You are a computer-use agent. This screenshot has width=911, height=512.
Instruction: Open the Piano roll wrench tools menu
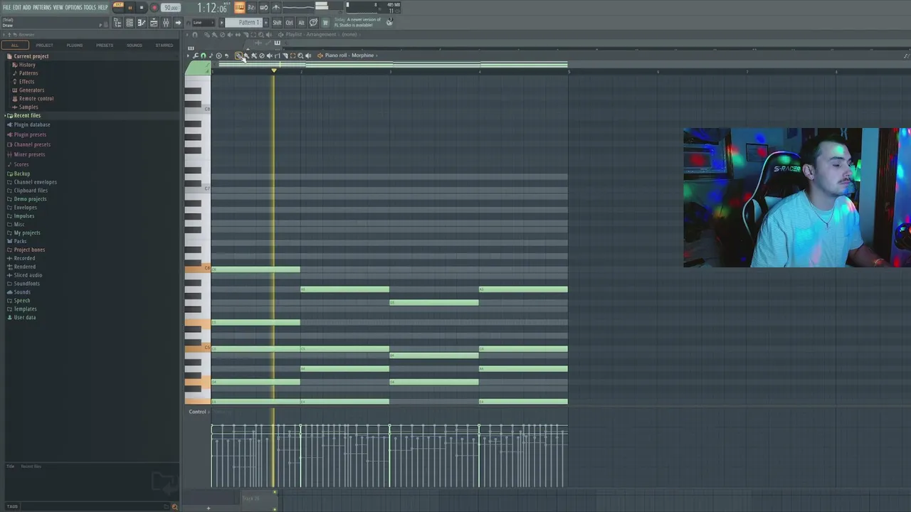coord(195,55)
